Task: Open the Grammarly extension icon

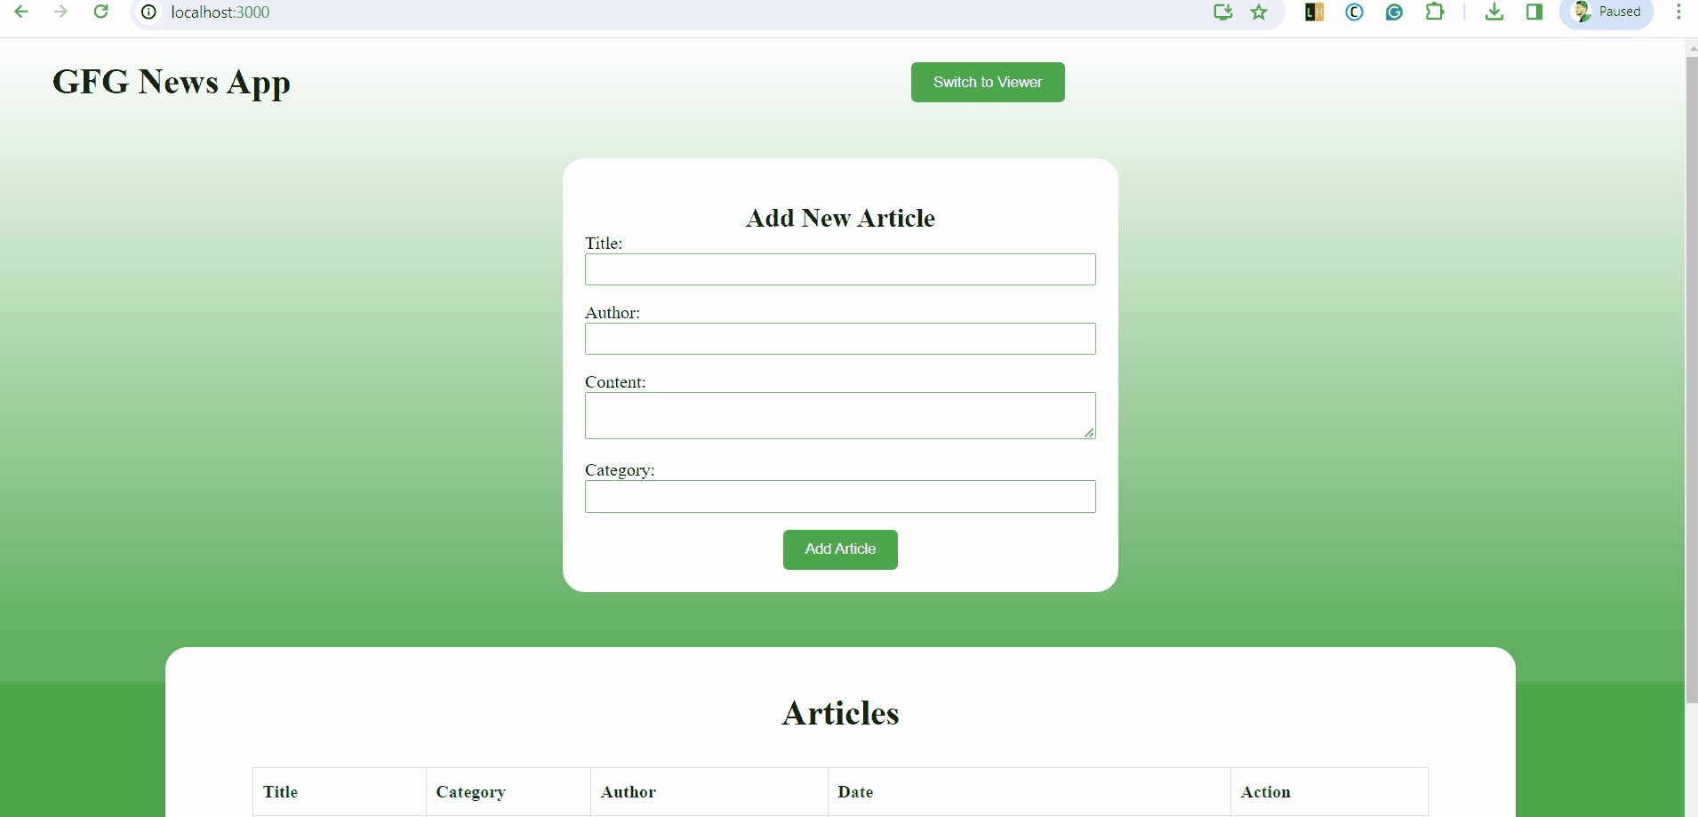Action: [x=1394, y=12]
